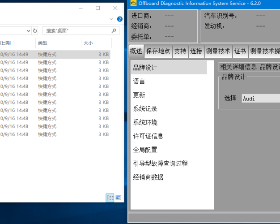Open the 保存地点 tab
Viewport: 280px width, 224px height.
click(x=158, y=52)
